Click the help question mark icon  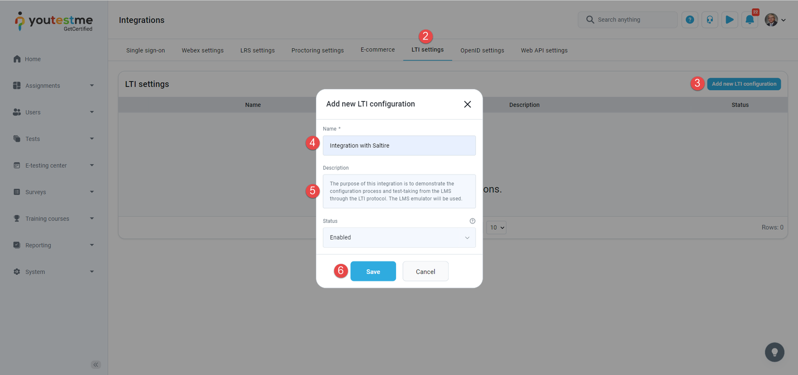pyautogui.click(x=690, y=20)
